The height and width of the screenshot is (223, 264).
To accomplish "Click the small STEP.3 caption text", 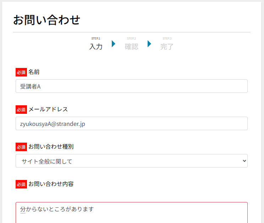I will pyautogui.click(x=167, y=38).
